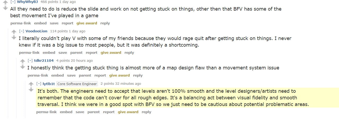Open perma-link of tdkr21104's comment
339x124 pixels.
point(38,76)
